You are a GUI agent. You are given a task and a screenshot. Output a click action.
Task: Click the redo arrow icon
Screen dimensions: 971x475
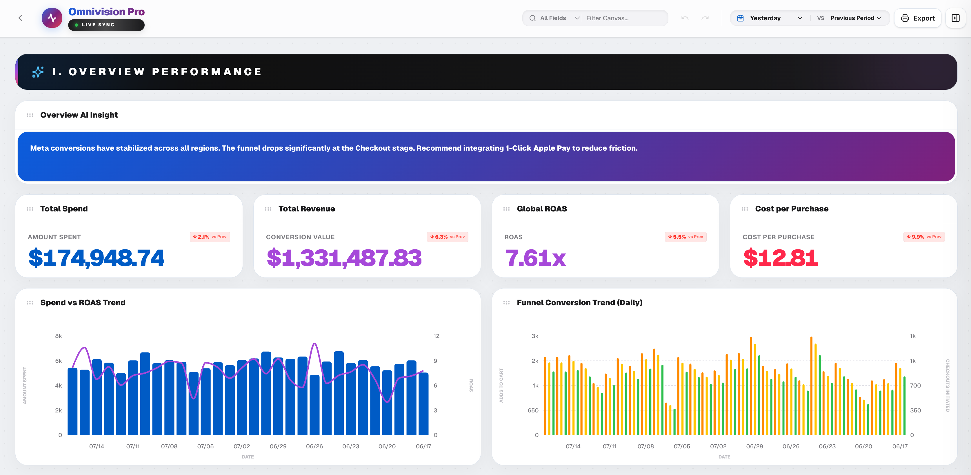tap(705, 18)
